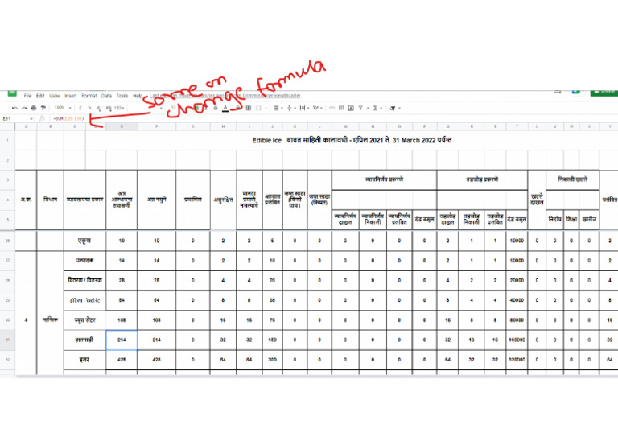Click the Create a filter icon
Image resolution: width=618 pixels, height=437 pixels.
coord(360,108)
